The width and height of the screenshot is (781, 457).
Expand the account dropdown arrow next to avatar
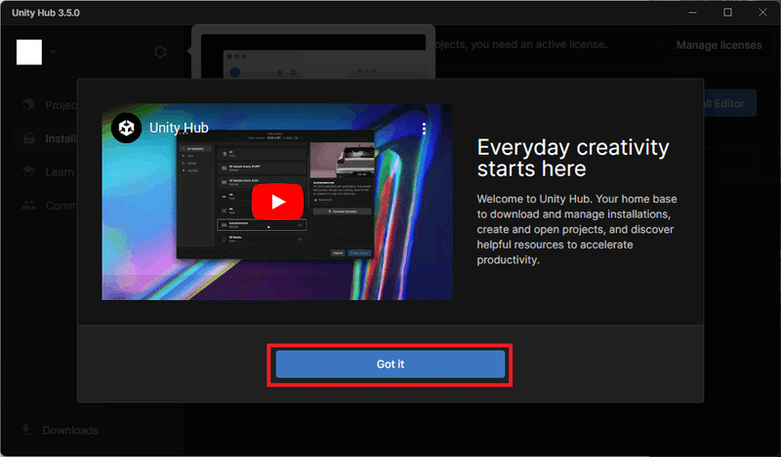pos(53,52)
